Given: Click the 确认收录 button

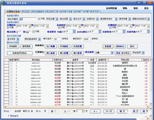Looking at the screenshot, I should tap(78, 53).
